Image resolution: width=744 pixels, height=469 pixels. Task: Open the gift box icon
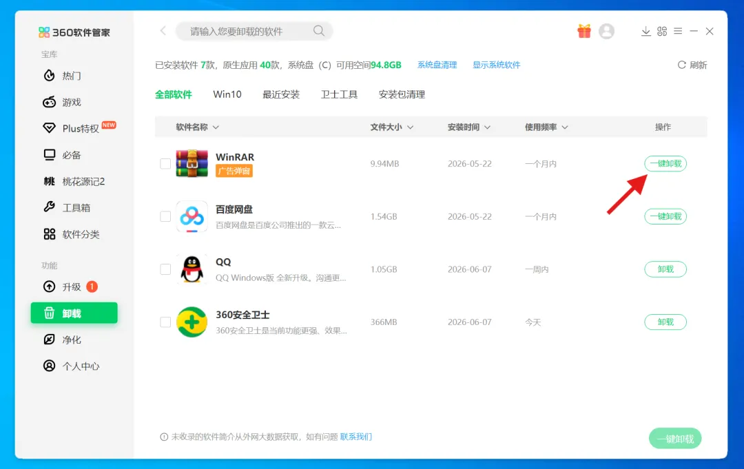pyautogui.click(x=584, y=31)
